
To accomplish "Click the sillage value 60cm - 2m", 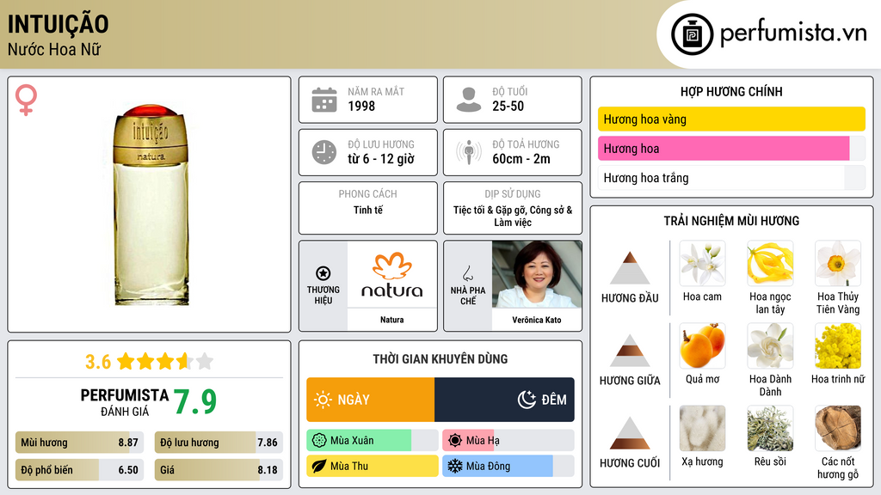I will [x=521, y=159].
